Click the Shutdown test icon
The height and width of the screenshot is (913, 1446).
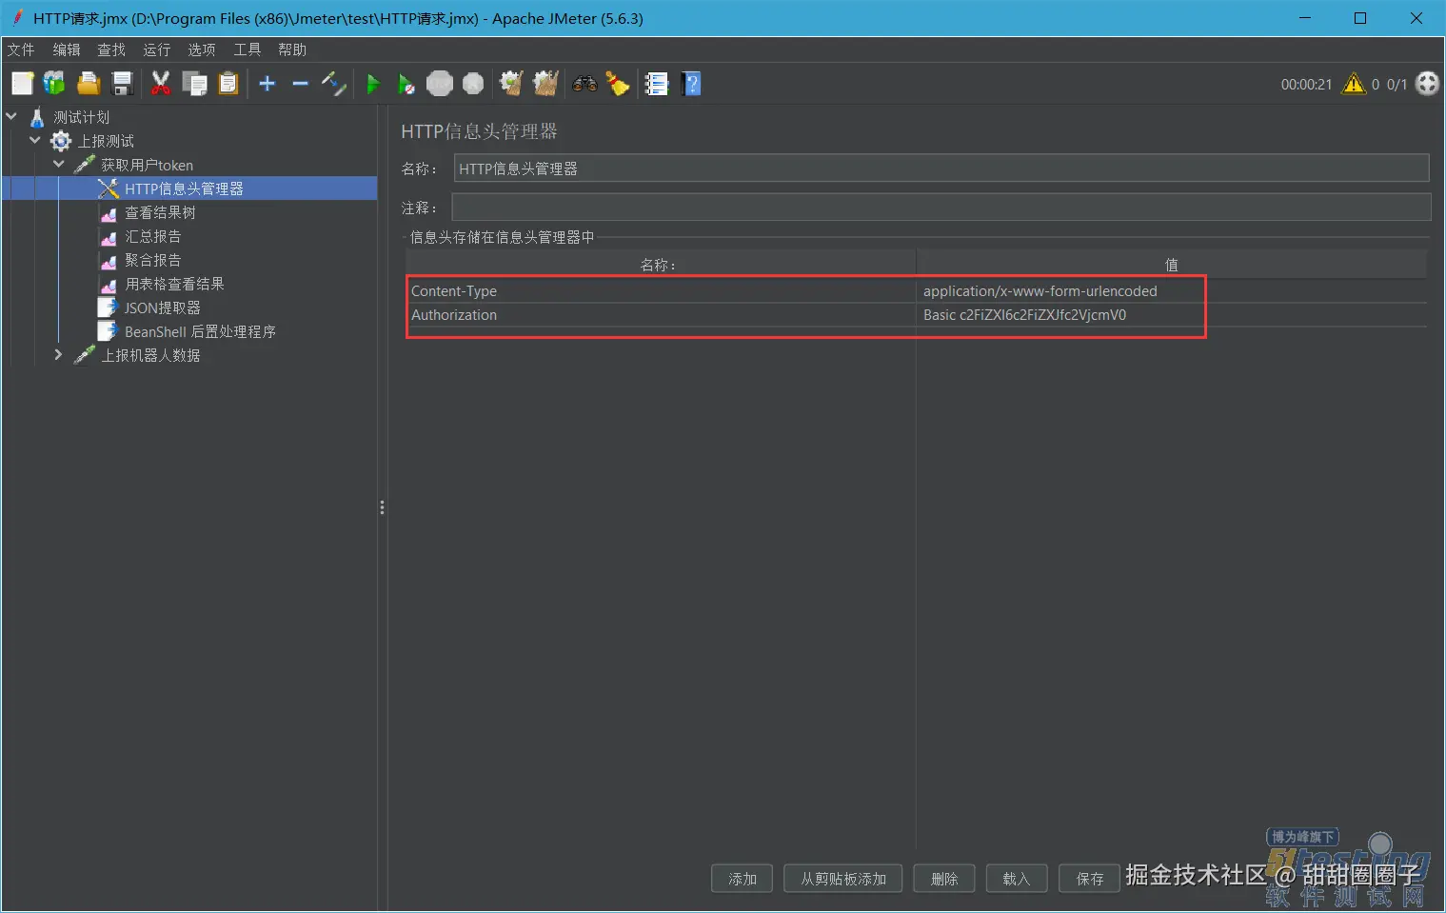pyautogui.click(x=473, y=84)
